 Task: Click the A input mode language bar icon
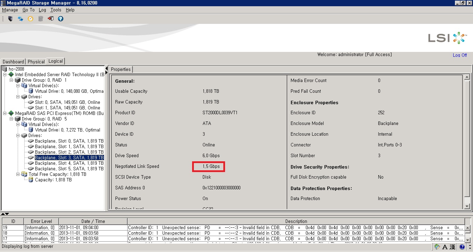(x=445, y=247)
